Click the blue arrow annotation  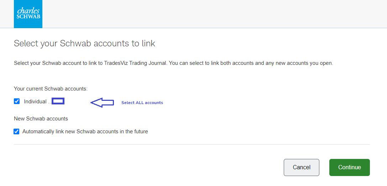[x=102, y=103]
